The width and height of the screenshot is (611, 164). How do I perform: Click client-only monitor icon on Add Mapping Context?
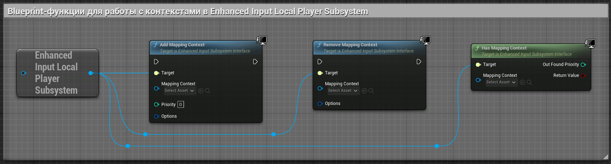pos(262,40)
